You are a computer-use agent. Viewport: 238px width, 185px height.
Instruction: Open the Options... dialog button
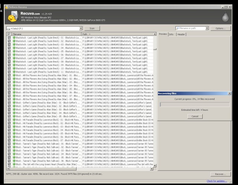click(x=221, y=28)
